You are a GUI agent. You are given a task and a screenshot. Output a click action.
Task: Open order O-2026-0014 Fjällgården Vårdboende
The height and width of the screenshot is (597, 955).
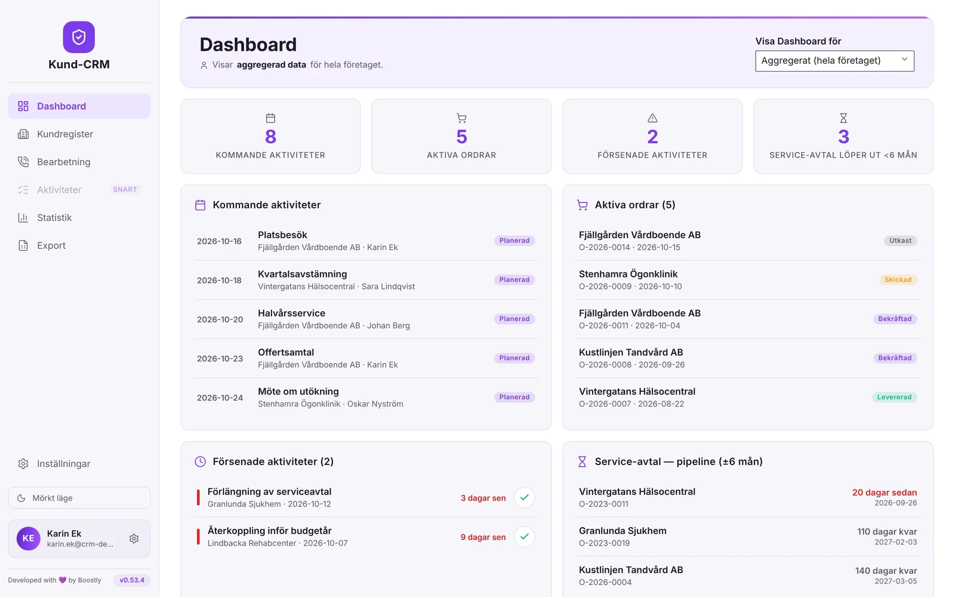point(748,241)
